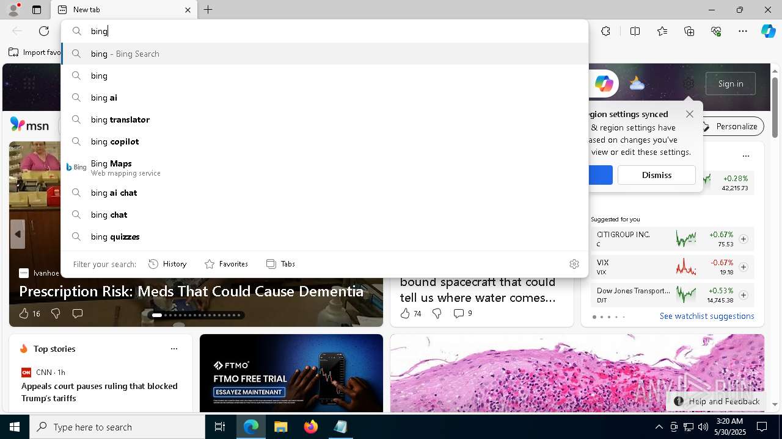782x439 pixels.
Task: Add Dow Jones Transport to watchlist
Action: pyautogui.click(x=744, y=295)
